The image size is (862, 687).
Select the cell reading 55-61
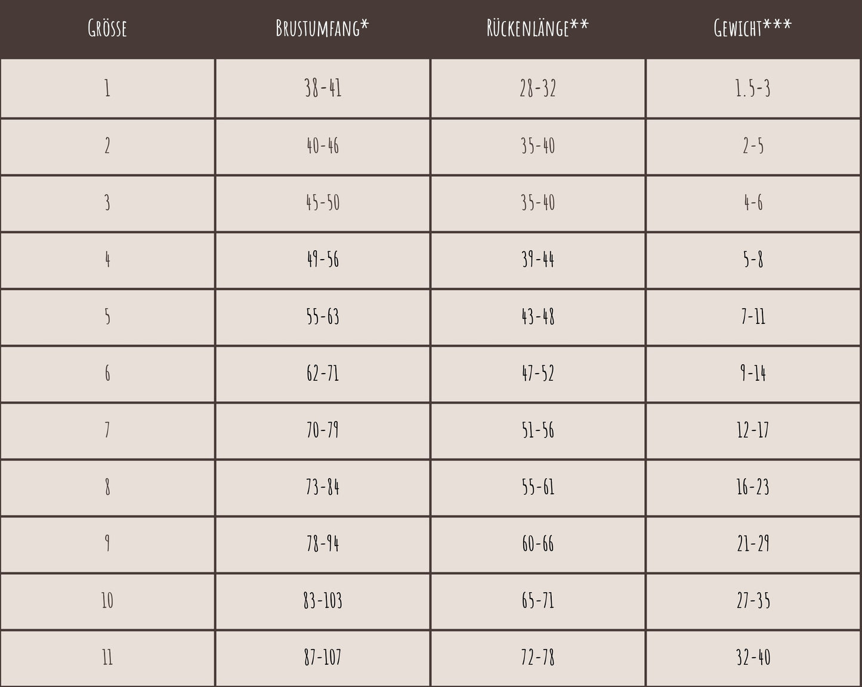click(537, 487)
